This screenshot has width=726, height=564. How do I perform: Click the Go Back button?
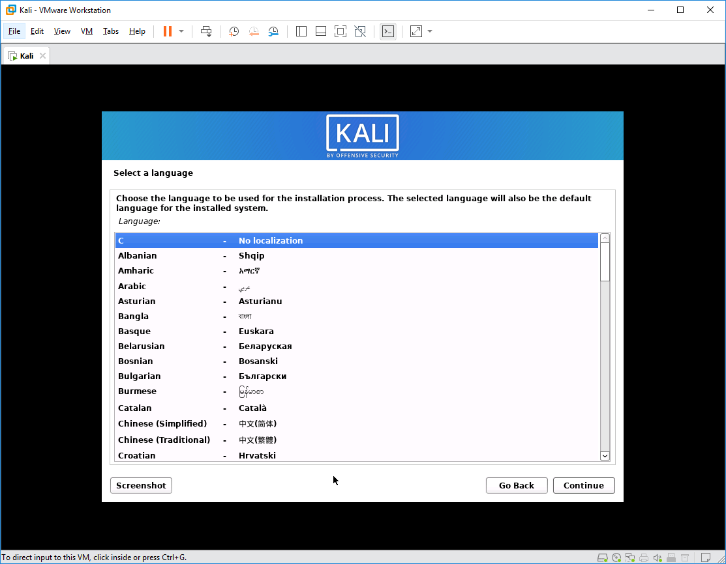point(517,485)
